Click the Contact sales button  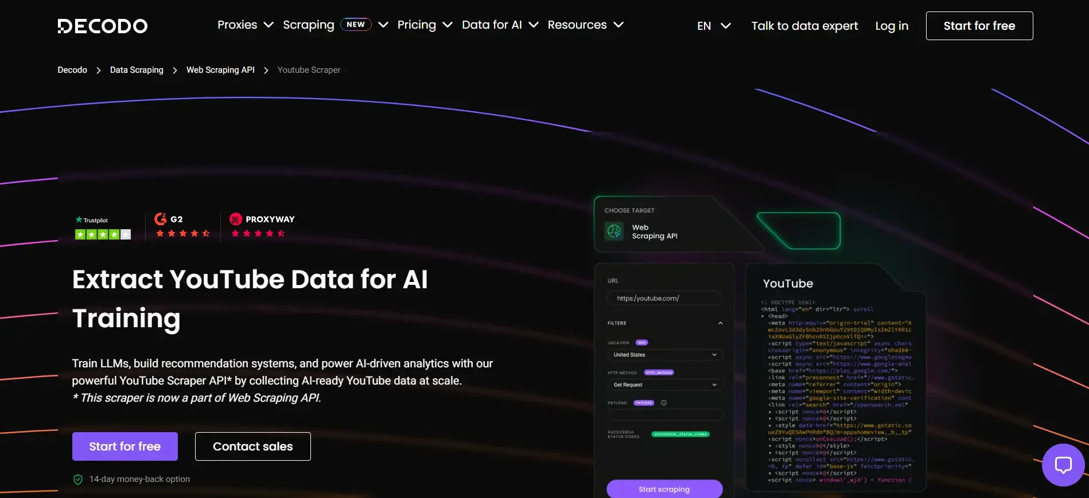coord(253,446)
